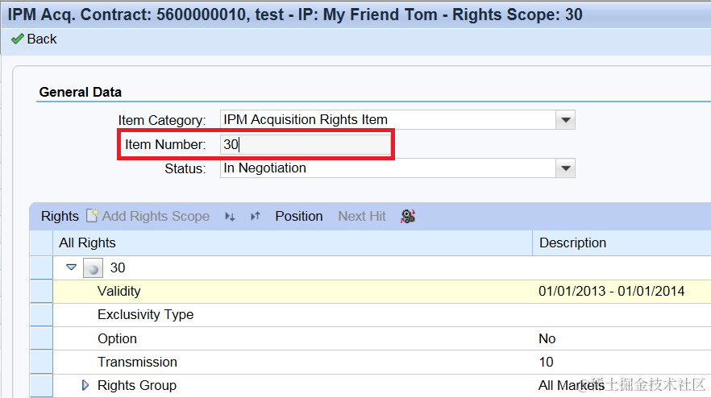Viewport: 711px width, 398px height.
Task: Click the collapse all nodes icon
Action: (x=256, y=216)
